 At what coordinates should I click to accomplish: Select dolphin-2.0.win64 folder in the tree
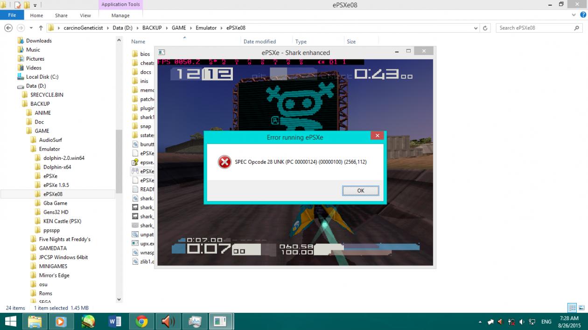63,158
